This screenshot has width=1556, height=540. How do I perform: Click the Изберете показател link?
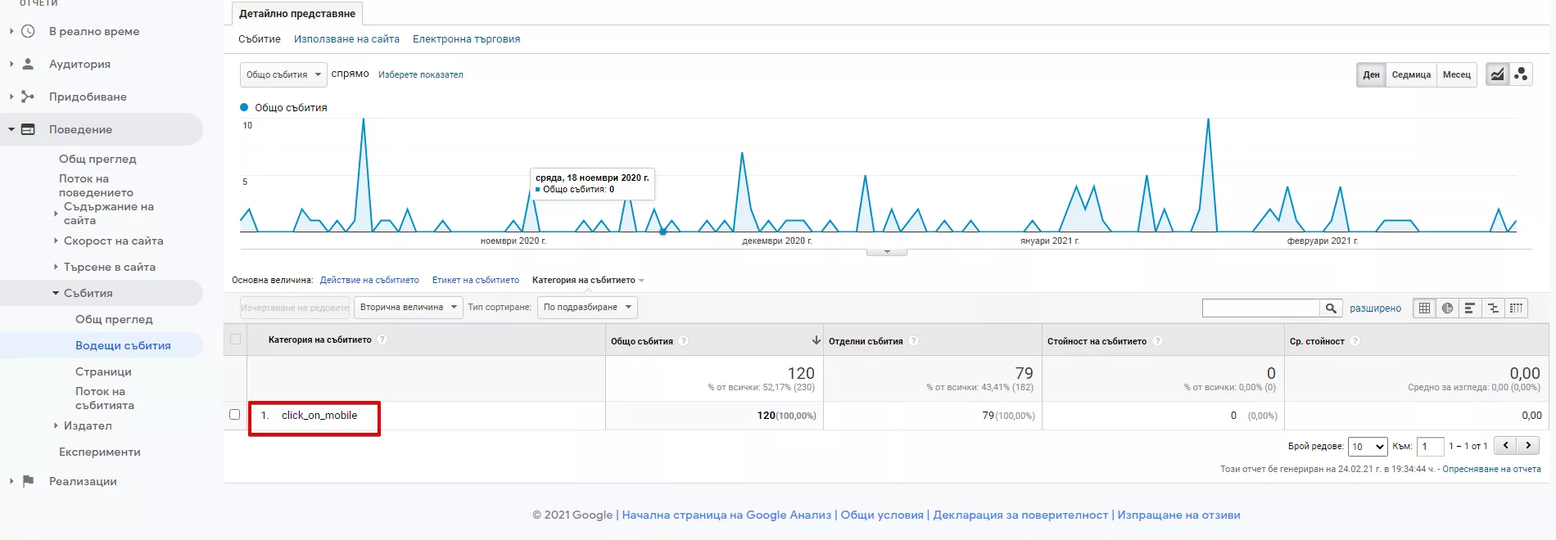[x=420, y=74]
